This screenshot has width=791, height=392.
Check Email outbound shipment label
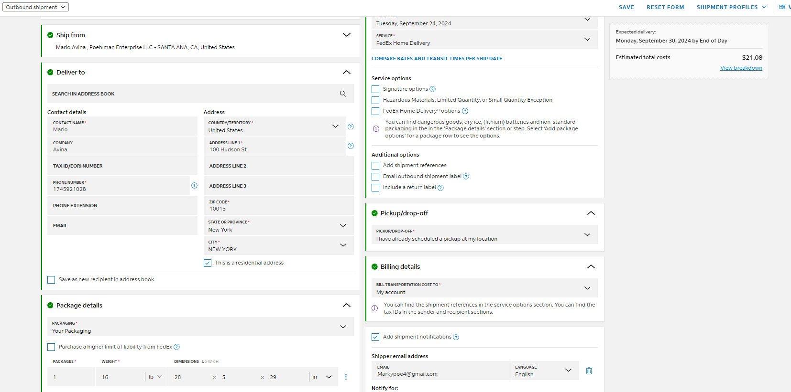click(x=375, y=177)
